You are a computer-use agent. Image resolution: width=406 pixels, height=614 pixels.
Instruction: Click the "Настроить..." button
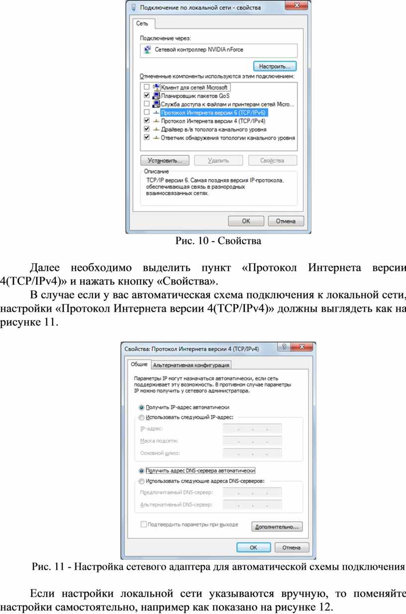click(275, 66)
